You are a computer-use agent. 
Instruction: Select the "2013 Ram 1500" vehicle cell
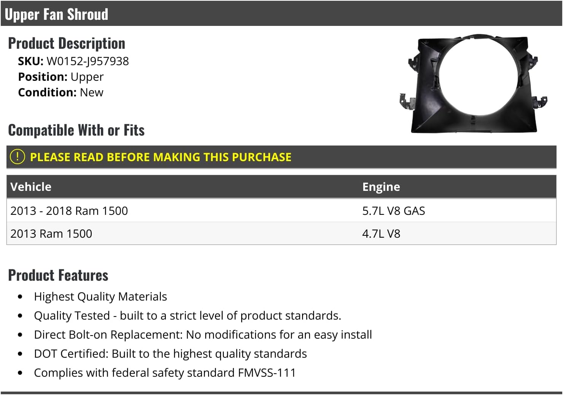(51, 233)
